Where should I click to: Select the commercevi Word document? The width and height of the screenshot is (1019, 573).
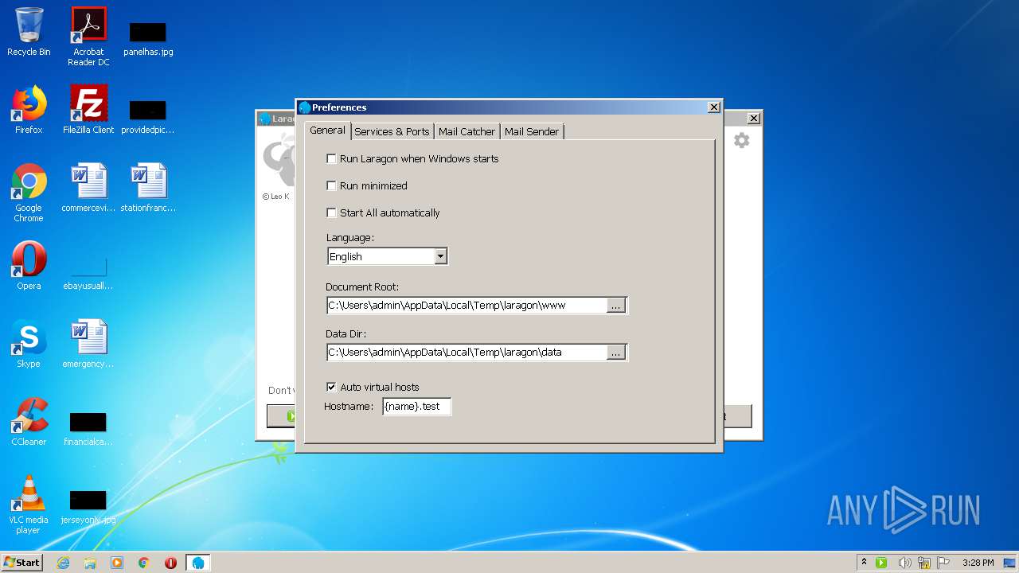pyautogui.click(x=88, y=188)
